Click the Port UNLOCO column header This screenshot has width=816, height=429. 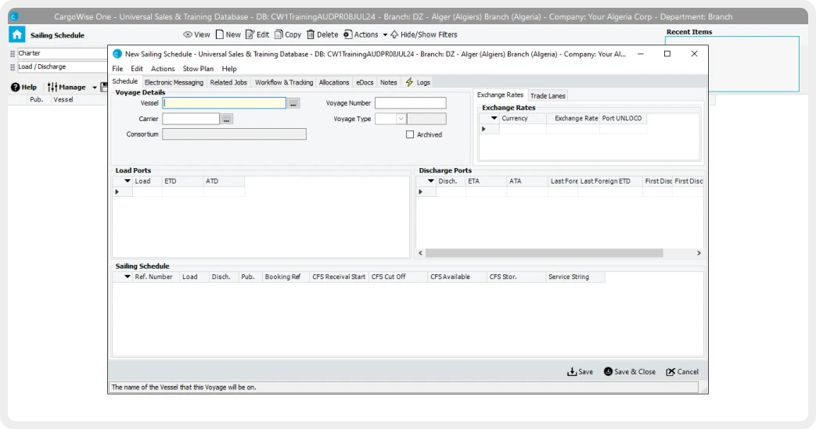coord(622,119)
